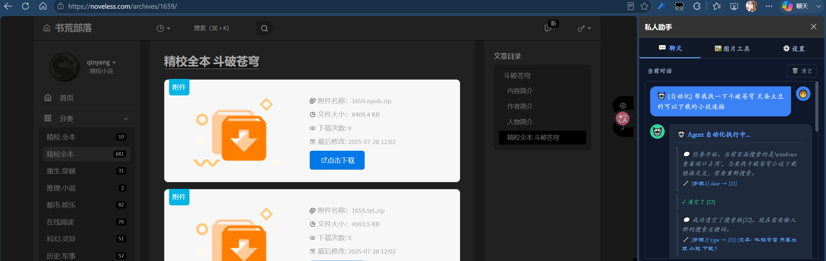826x261 pixels.
Task: Add this page to favorites
Action: point(644,6)
